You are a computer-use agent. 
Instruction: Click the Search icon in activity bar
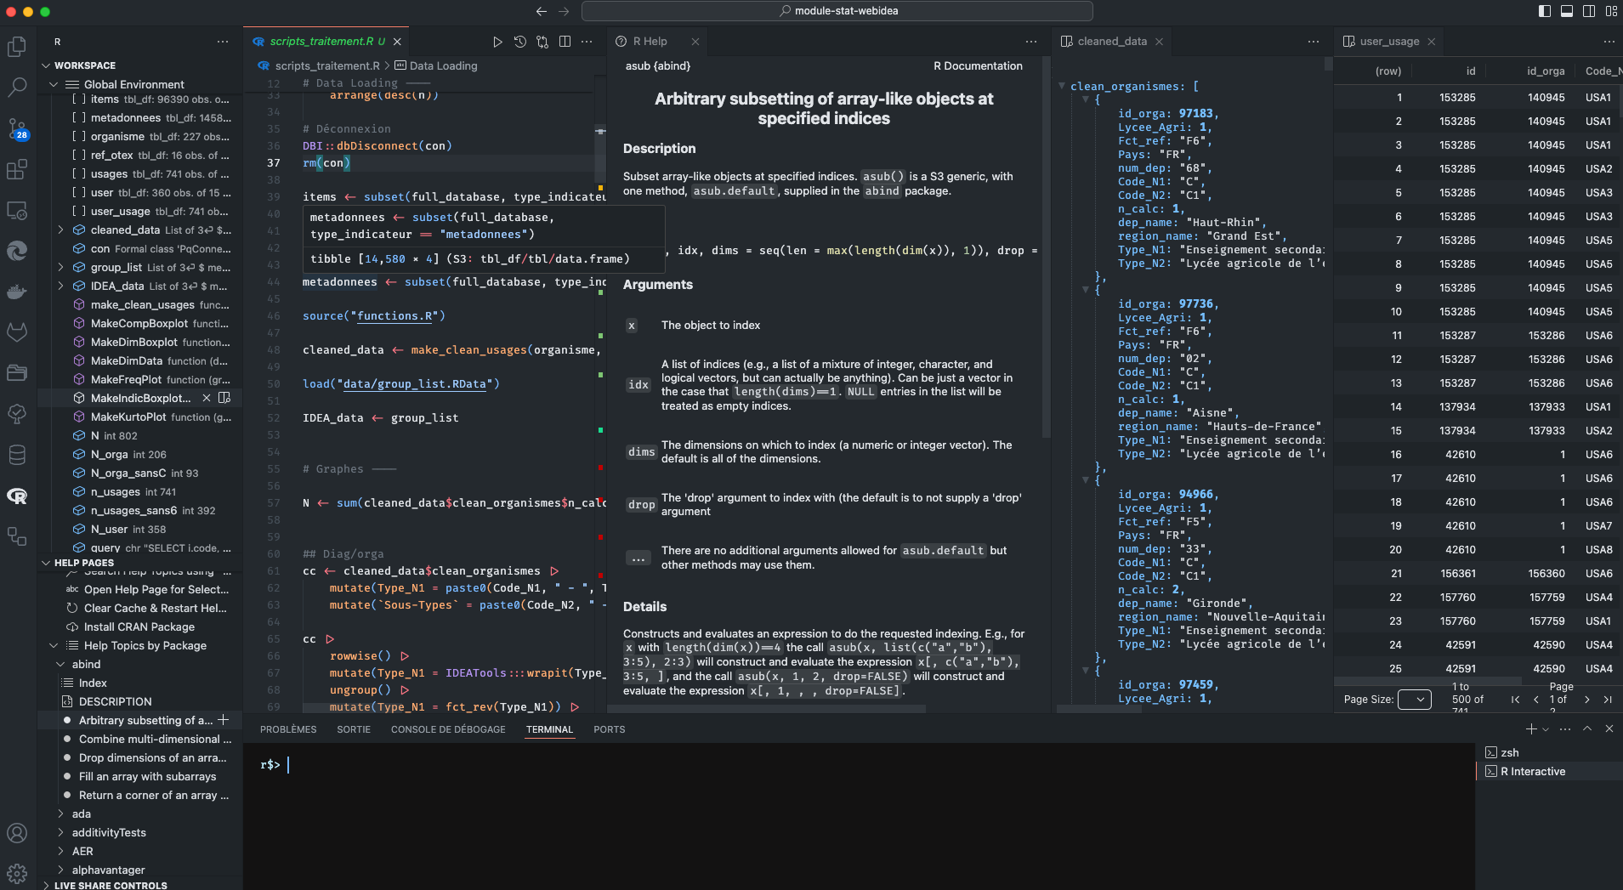pos(17,87)
